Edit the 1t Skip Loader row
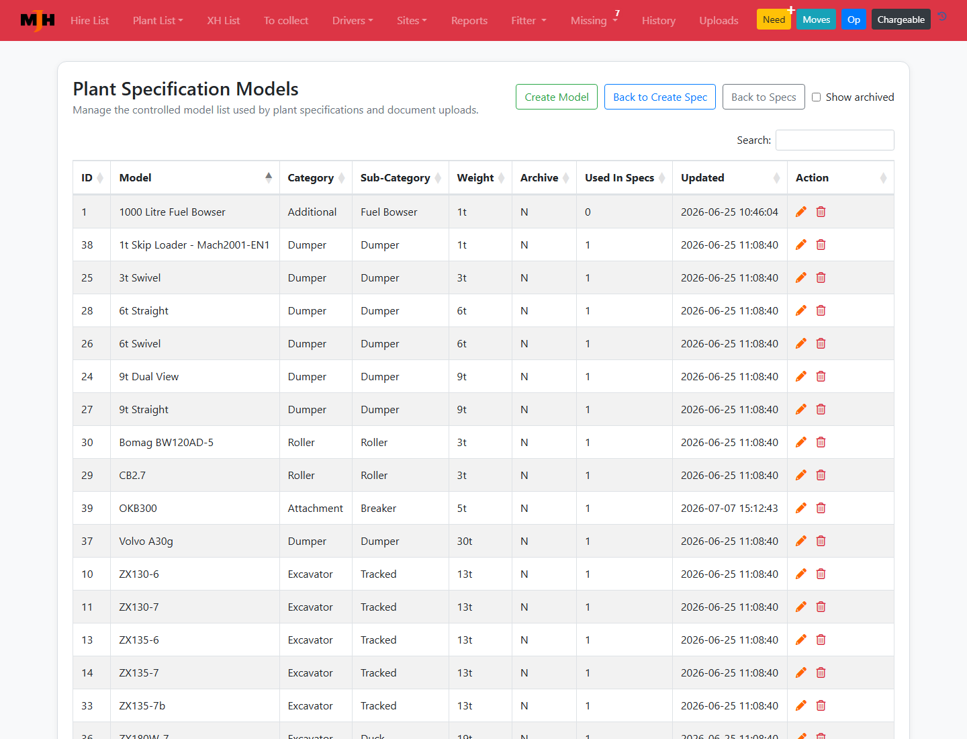 click(x=800, y=245)
